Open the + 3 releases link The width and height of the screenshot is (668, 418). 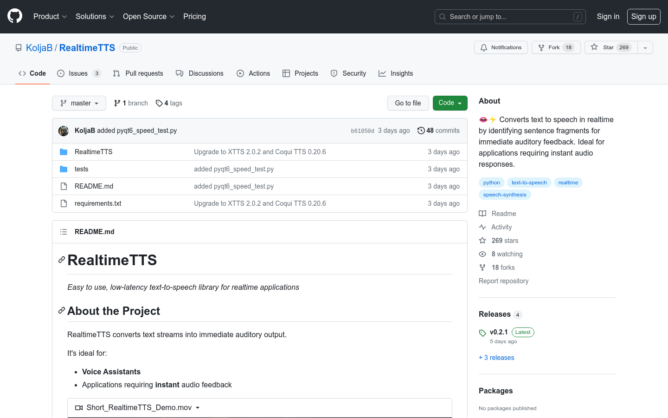pos(496,358)
